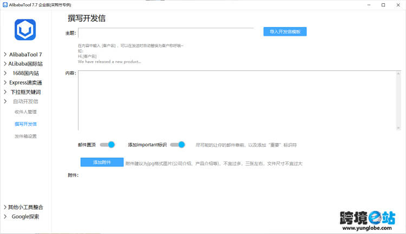Click the 附件: label
The image size is (406, 234).
(73, 175)
